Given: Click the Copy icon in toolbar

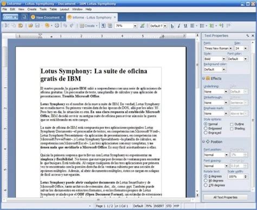Looking at the screenshot, I should pyautogui.click(x=14, y=25).
